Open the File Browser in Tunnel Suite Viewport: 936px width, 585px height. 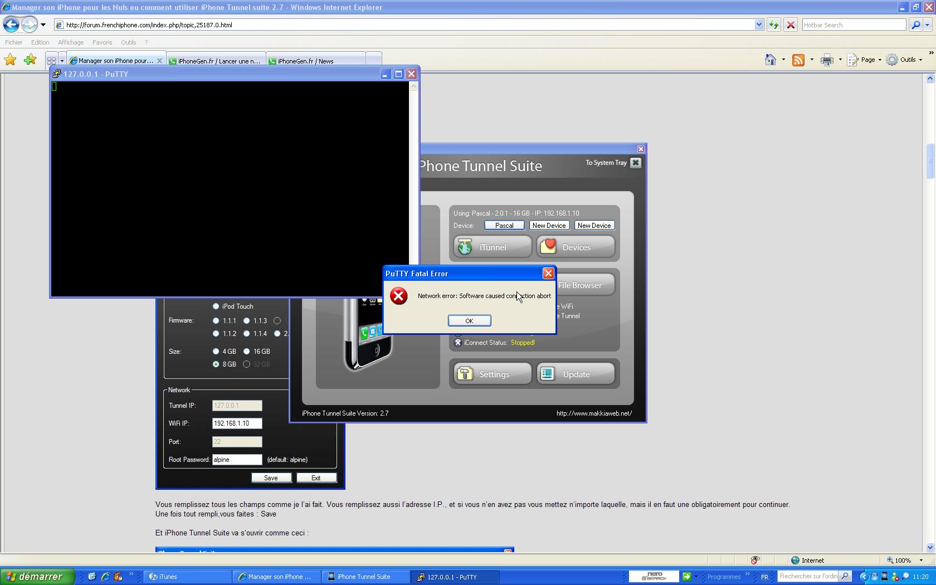pyautogui.click(x=585, y=285)
